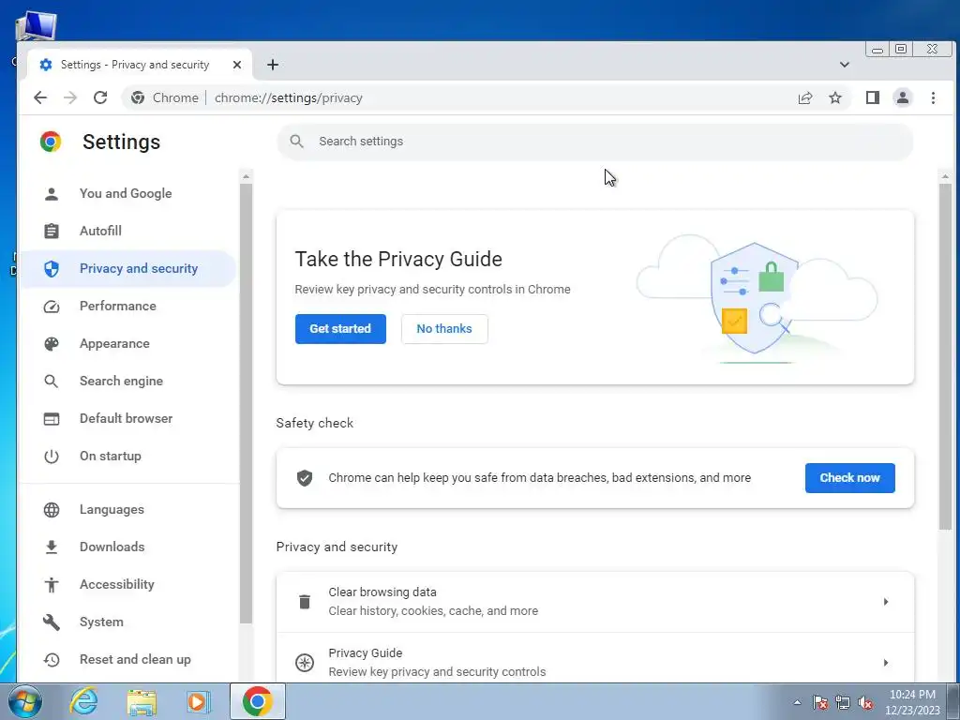
Task: Click the globe icon beside Languages
Action: coord(52,510)
